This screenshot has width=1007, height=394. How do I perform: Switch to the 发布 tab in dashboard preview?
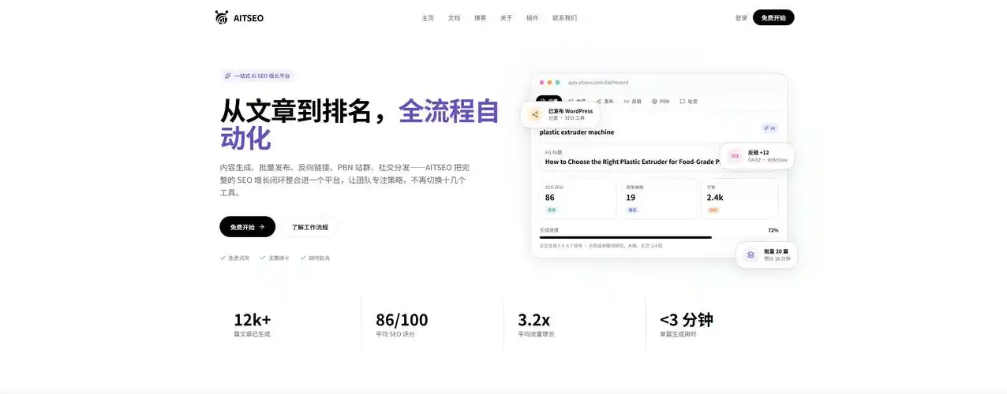point(605,101)
